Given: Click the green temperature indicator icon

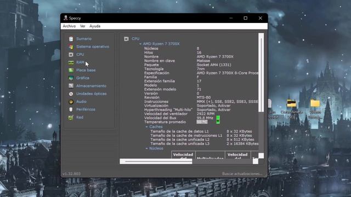Looking at the screenshot, I should (x=218, y=119).
